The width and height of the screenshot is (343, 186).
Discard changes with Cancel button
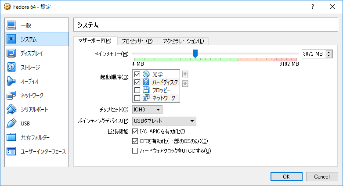(322, 177)
